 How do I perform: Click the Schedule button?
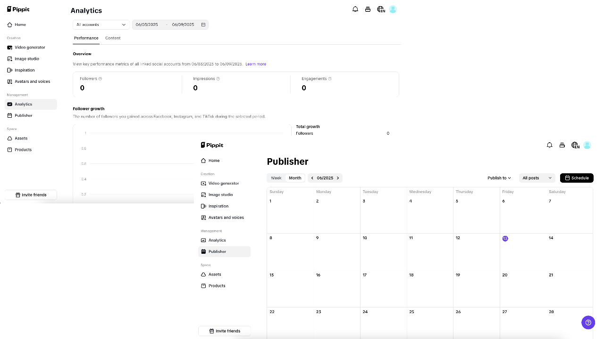[x=577, y=178]
